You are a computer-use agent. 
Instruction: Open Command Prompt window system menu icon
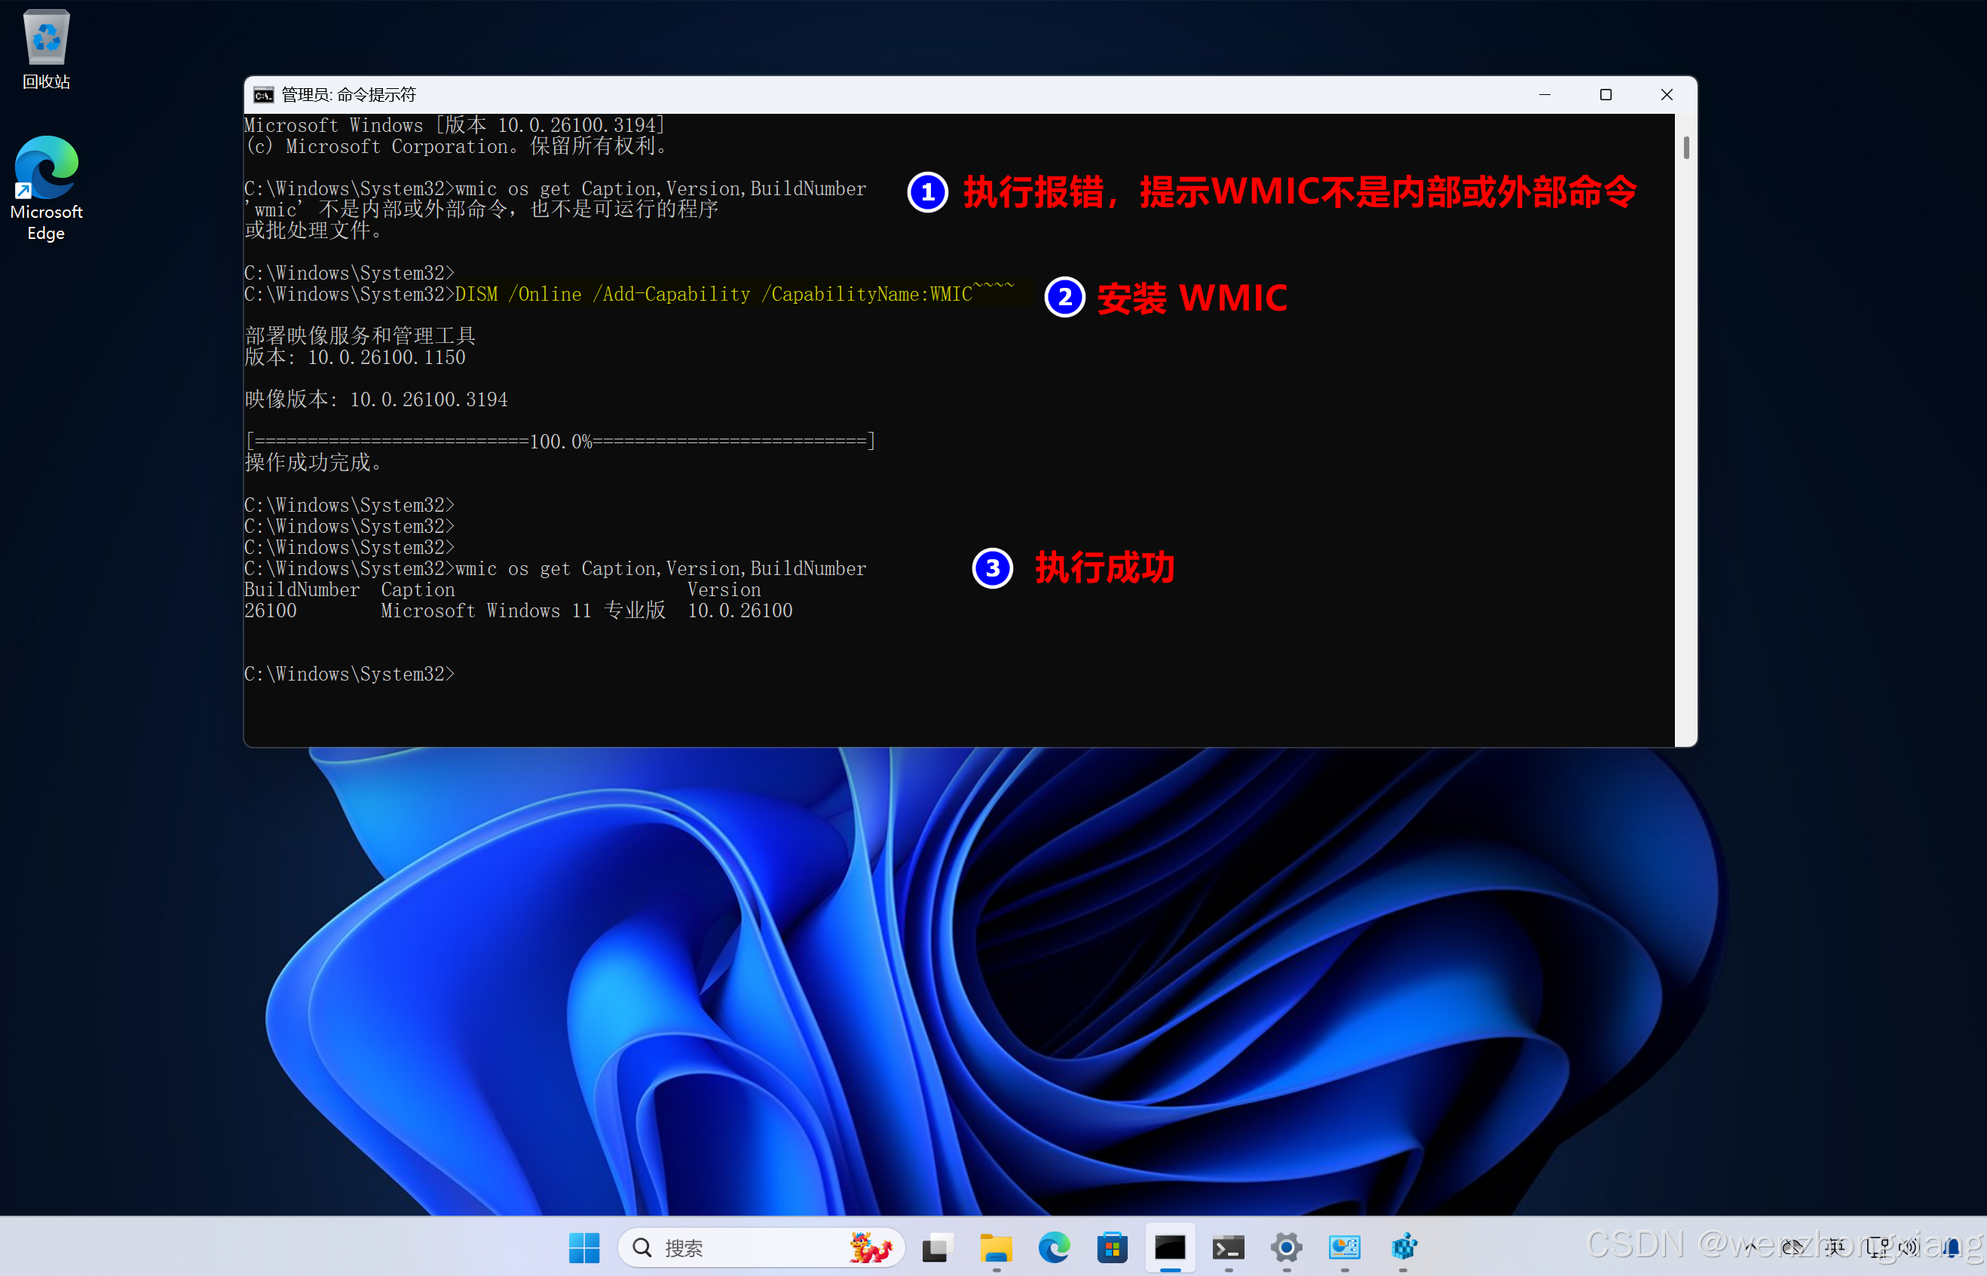[x=264, y=95]
